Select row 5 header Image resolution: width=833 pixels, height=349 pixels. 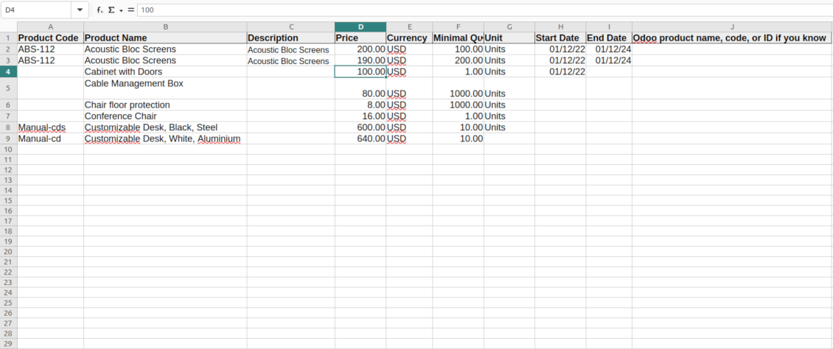(8, 88)
